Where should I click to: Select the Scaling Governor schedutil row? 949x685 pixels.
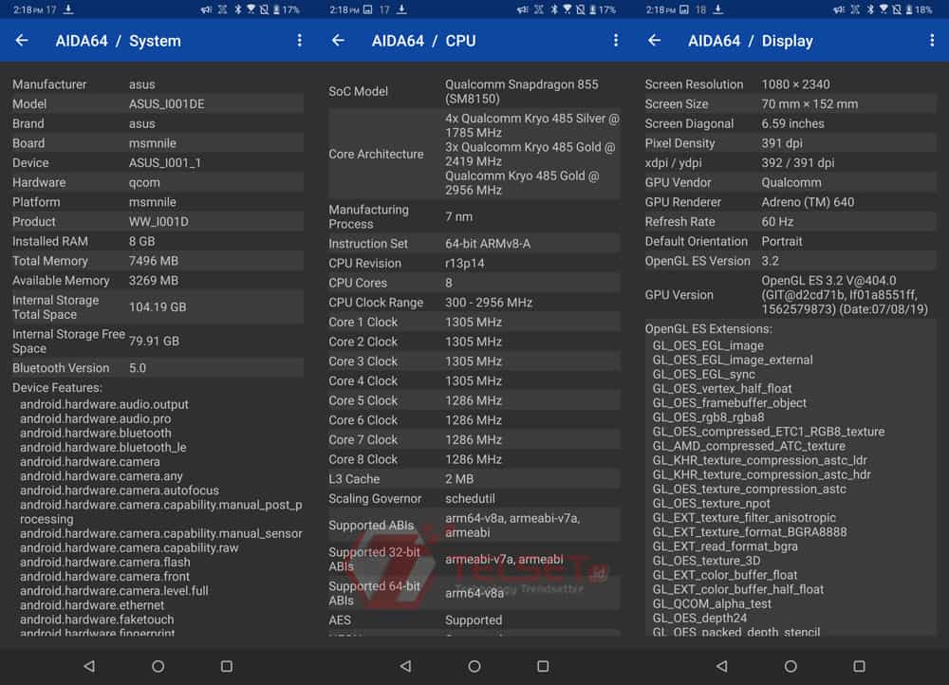click(x=474, y=499)
